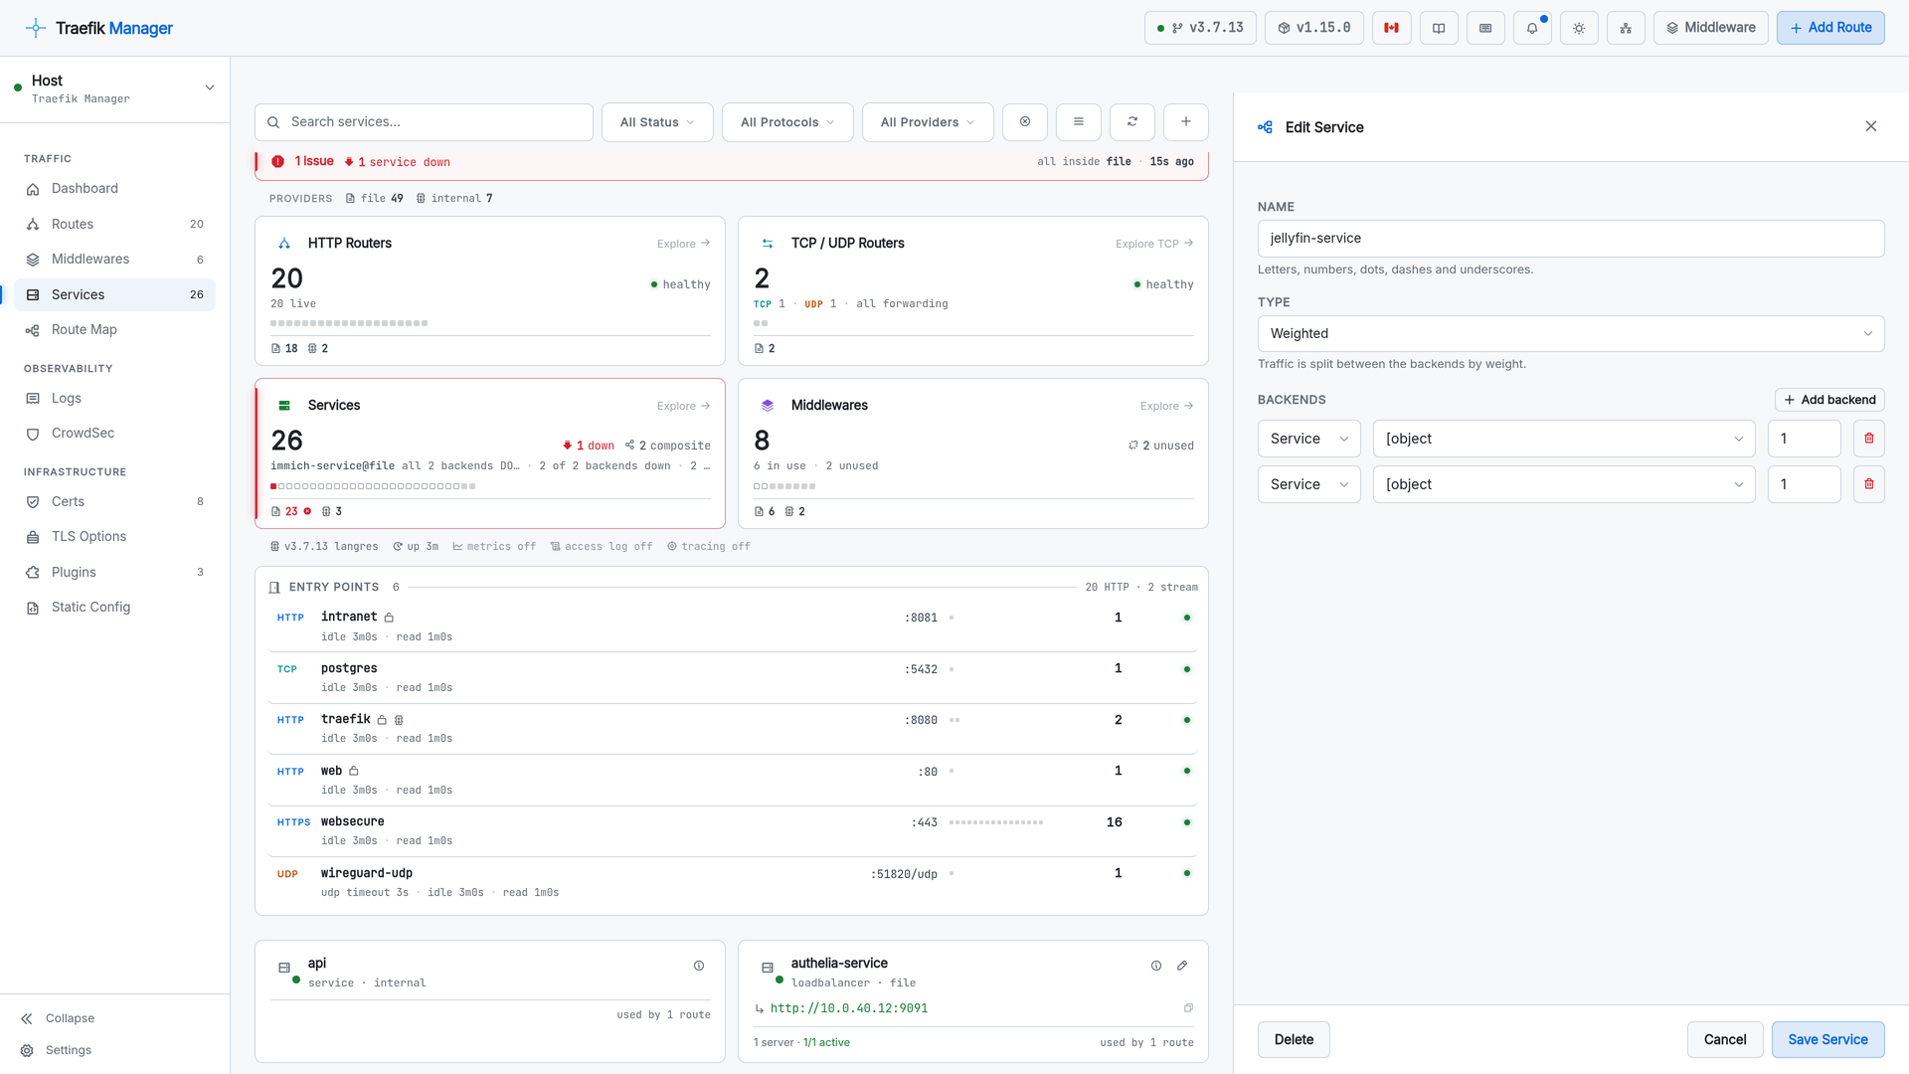The height and width of the screenshot is (1074, 1909).
Task: Click the target filter icon
Action: pos(1025,121)
